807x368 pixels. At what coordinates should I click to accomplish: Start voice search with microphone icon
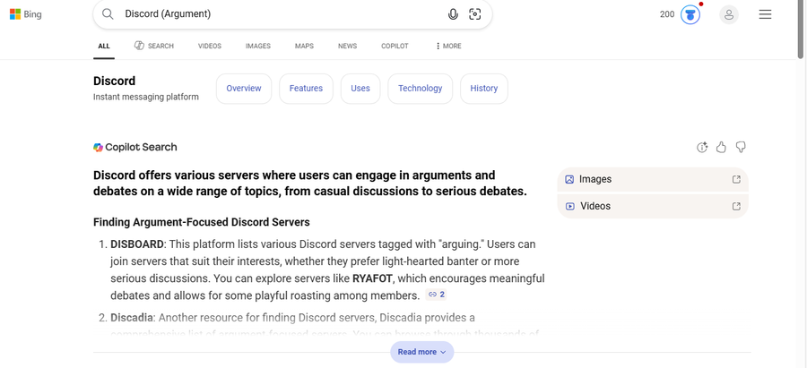coord(453,14)
